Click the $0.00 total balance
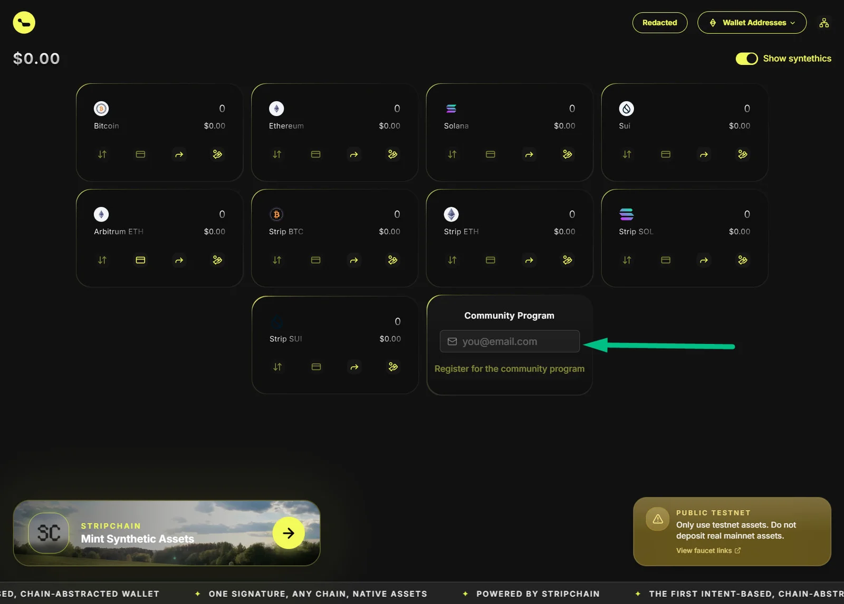844x604 pixels. [36, 59]
